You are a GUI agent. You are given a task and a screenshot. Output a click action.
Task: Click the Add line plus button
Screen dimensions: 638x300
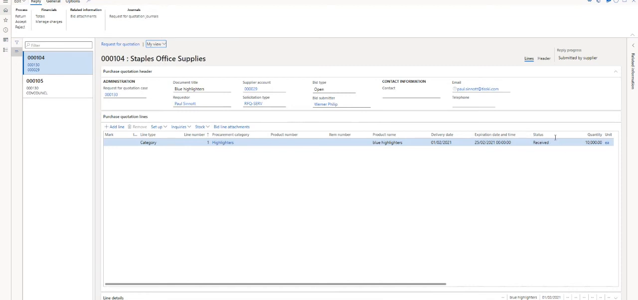(x=114, y=127)
